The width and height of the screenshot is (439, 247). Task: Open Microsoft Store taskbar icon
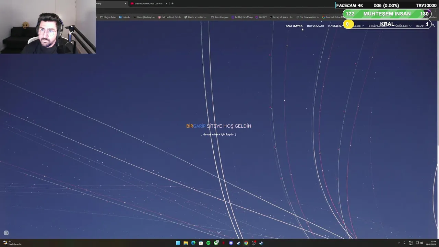201,243
